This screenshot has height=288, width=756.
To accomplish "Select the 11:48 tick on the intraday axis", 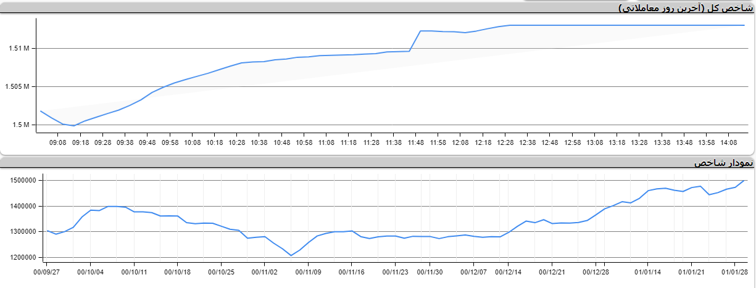I will tap(415, 142).
